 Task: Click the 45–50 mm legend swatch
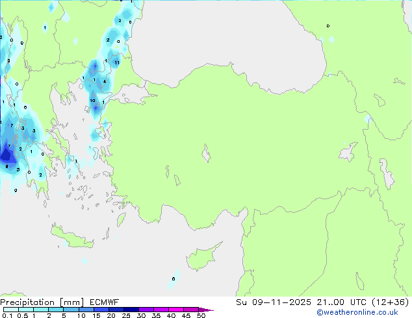tap(191, 310)
